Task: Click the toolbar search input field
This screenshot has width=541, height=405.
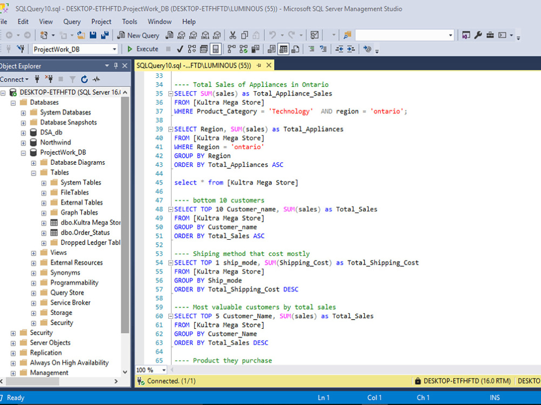Action: point(401,35)
